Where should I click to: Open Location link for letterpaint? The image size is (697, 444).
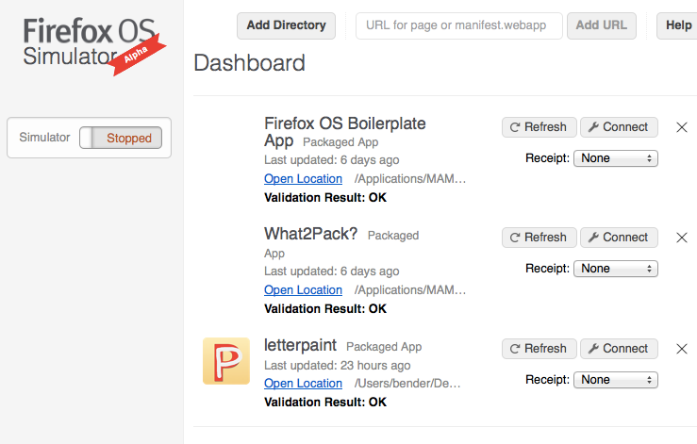(303, 383)
